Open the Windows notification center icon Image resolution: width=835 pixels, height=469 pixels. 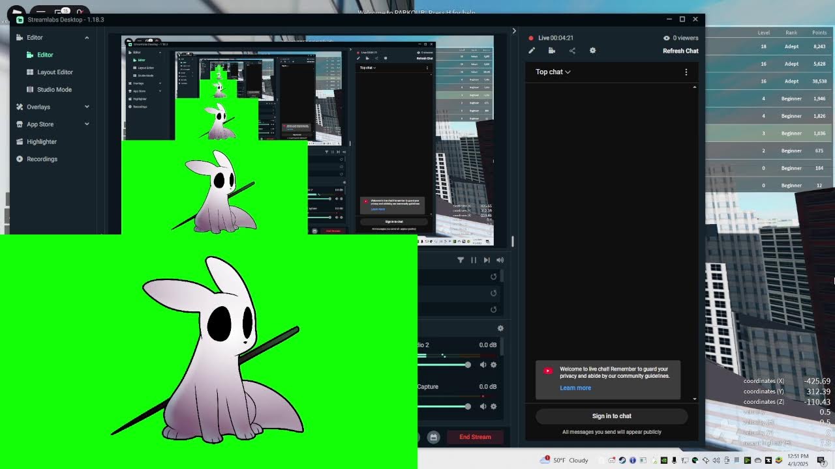pyautogui.click(x=821, y=461)
